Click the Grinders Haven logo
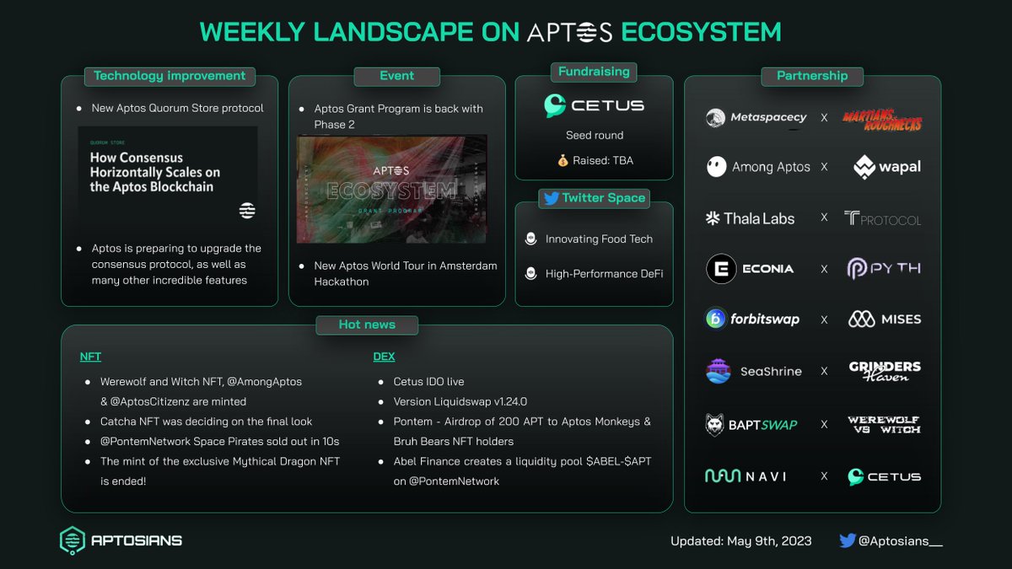This screenshot has height=569, width=1012. pyautogui.click(x=885, y=371)
